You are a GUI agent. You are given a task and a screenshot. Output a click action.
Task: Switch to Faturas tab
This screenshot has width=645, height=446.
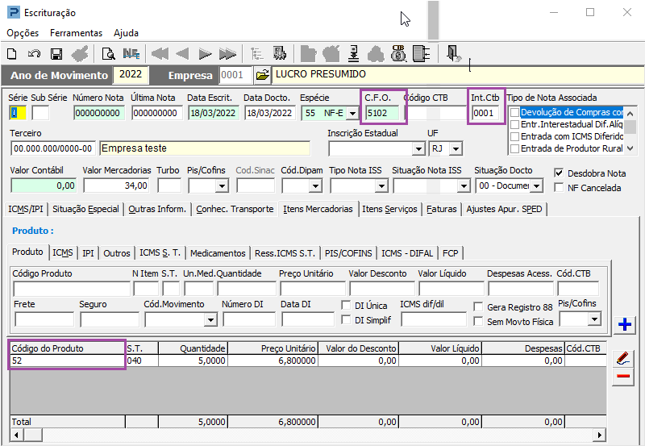pyautogui.click(x=441, y=209)
